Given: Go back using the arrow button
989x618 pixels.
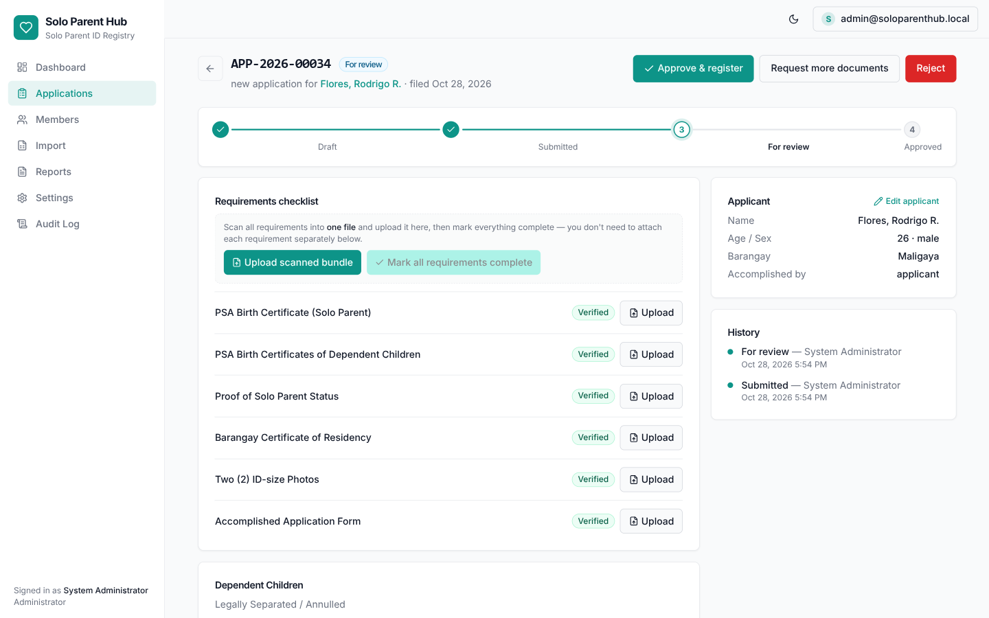Looking at the screenshot, I should (210, 69).
